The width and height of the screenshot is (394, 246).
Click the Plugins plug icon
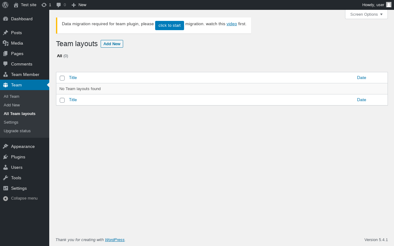point(6,157)
